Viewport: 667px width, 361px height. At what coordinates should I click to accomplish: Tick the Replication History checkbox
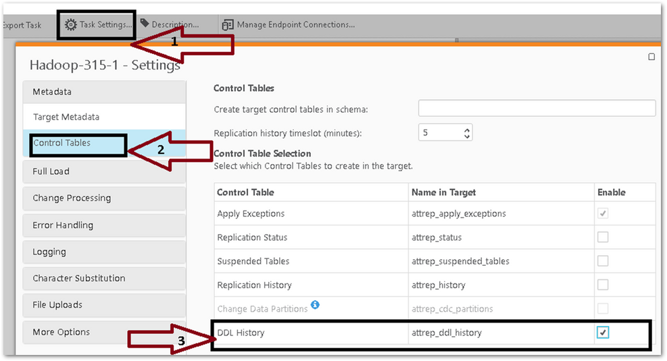[603, 285]
